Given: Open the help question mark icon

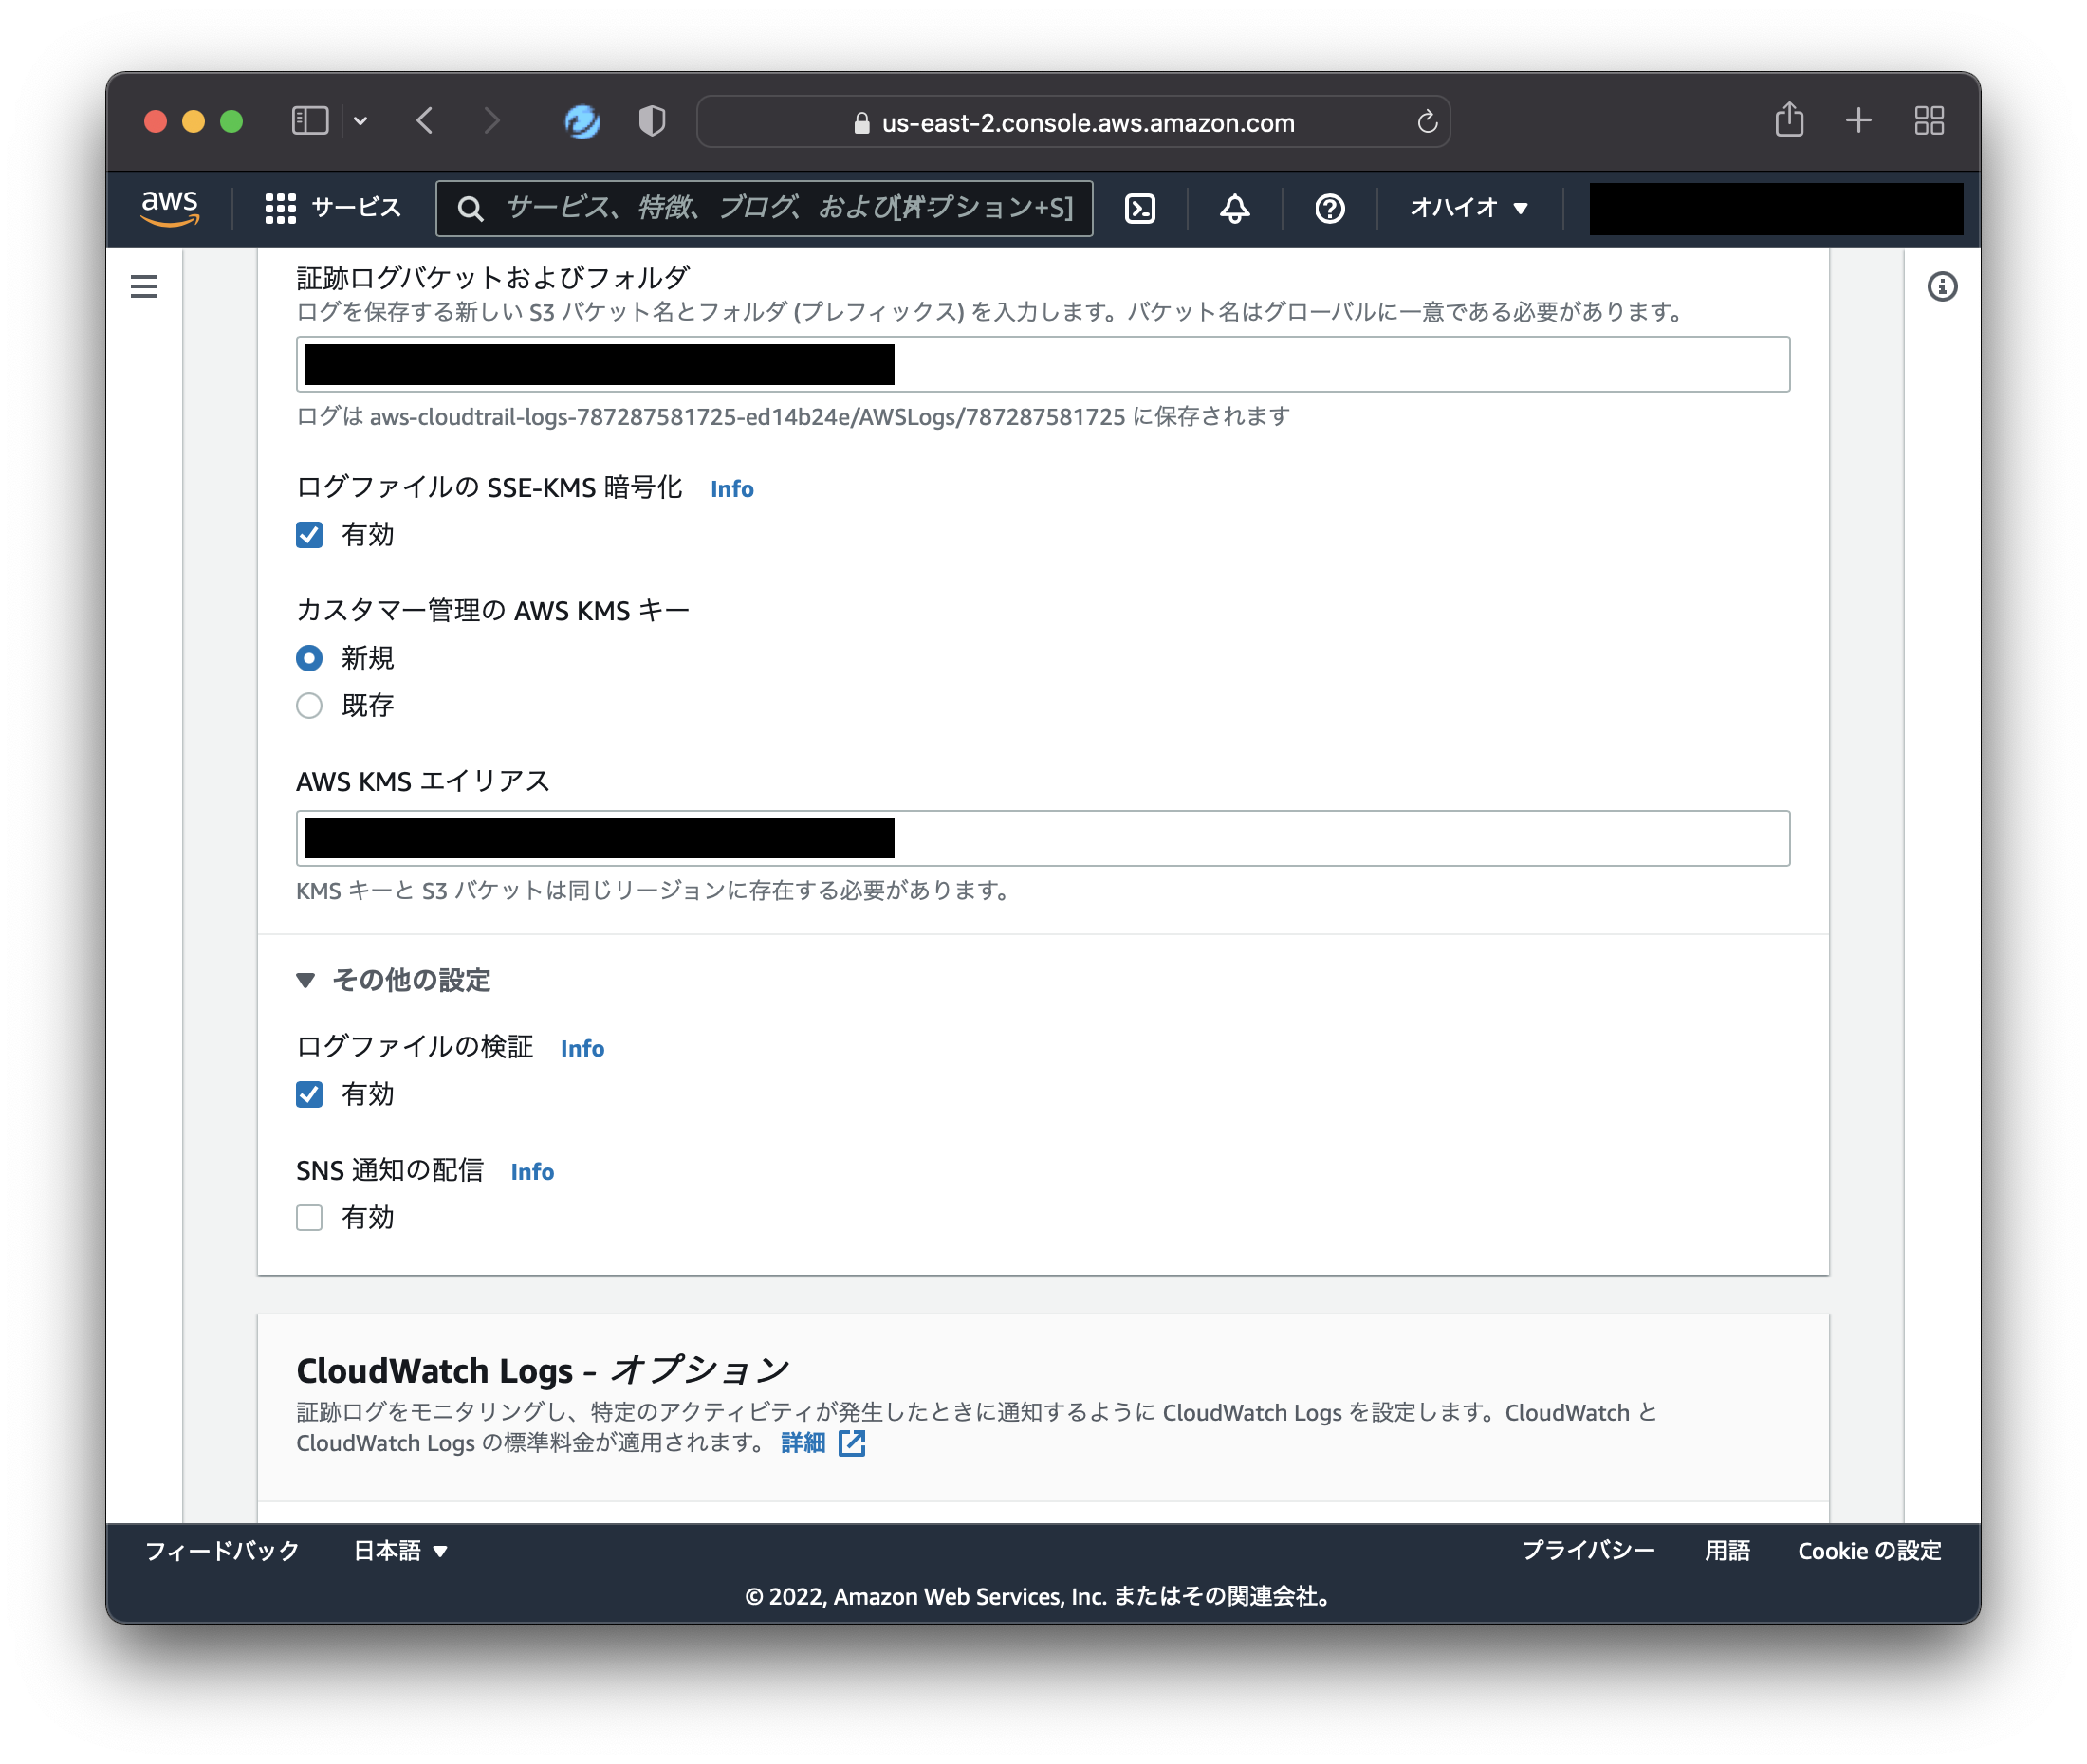Looking at the screenshot, I should (1328, 208).
